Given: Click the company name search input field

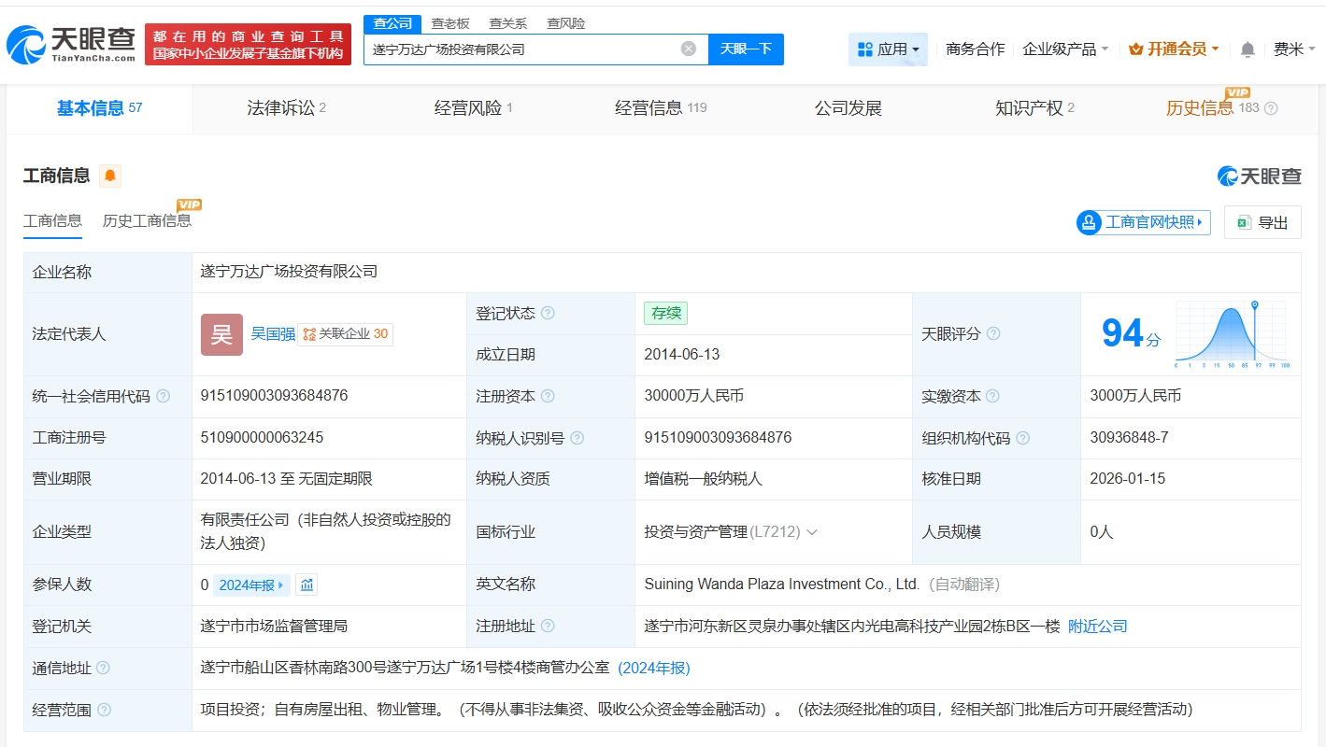Looking at the screenshot, I should click(x=523, y=49).
